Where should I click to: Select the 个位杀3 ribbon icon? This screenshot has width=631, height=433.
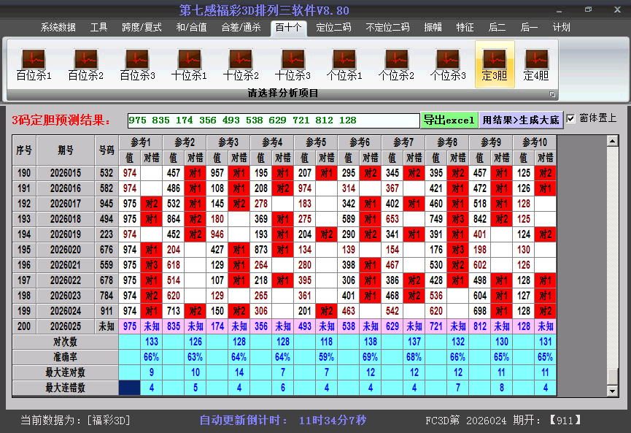click(x=447, y=64)
